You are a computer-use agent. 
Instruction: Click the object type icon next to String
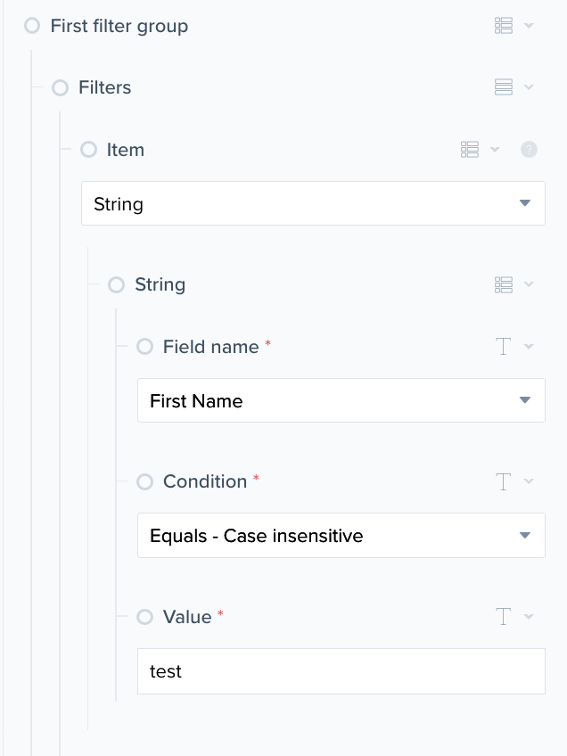[502, 283]
